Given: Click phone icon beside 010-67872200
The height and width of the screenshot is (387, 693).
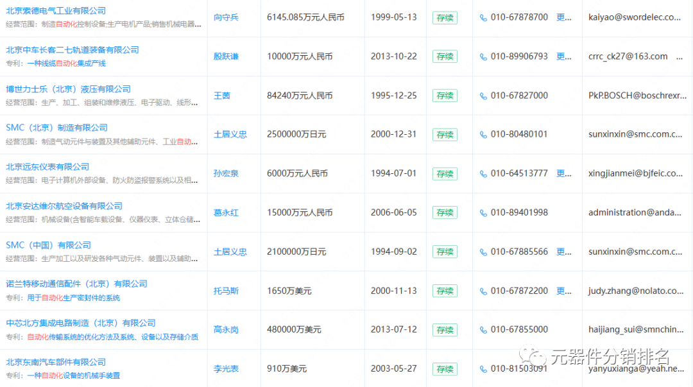Looking at the screenshot, I should click(x=484, y=291).
